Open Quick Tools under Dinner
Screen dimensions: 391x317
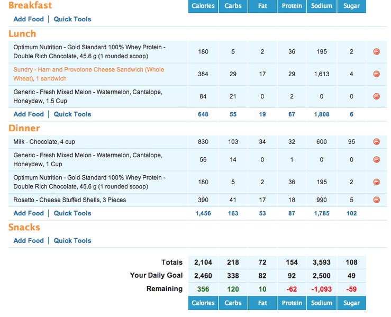pyautogui.click(x=72, y=213)
